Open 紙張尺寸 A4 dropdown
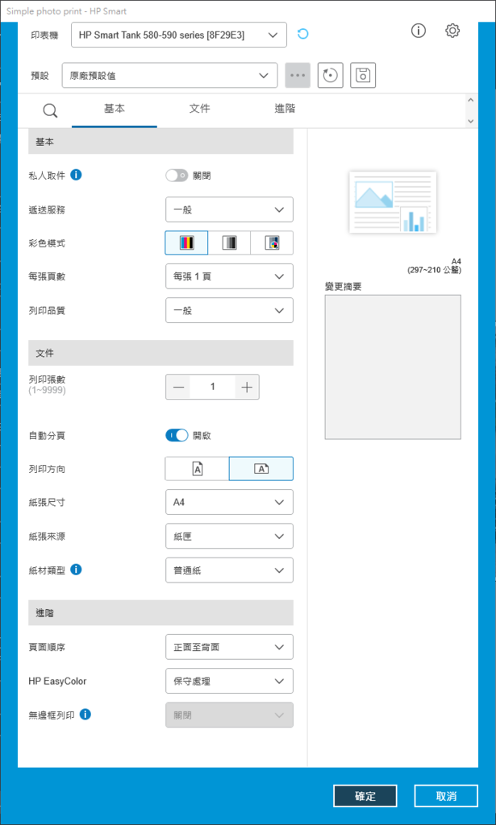Viewport: 496px width, 825px height. pos(229,503)
